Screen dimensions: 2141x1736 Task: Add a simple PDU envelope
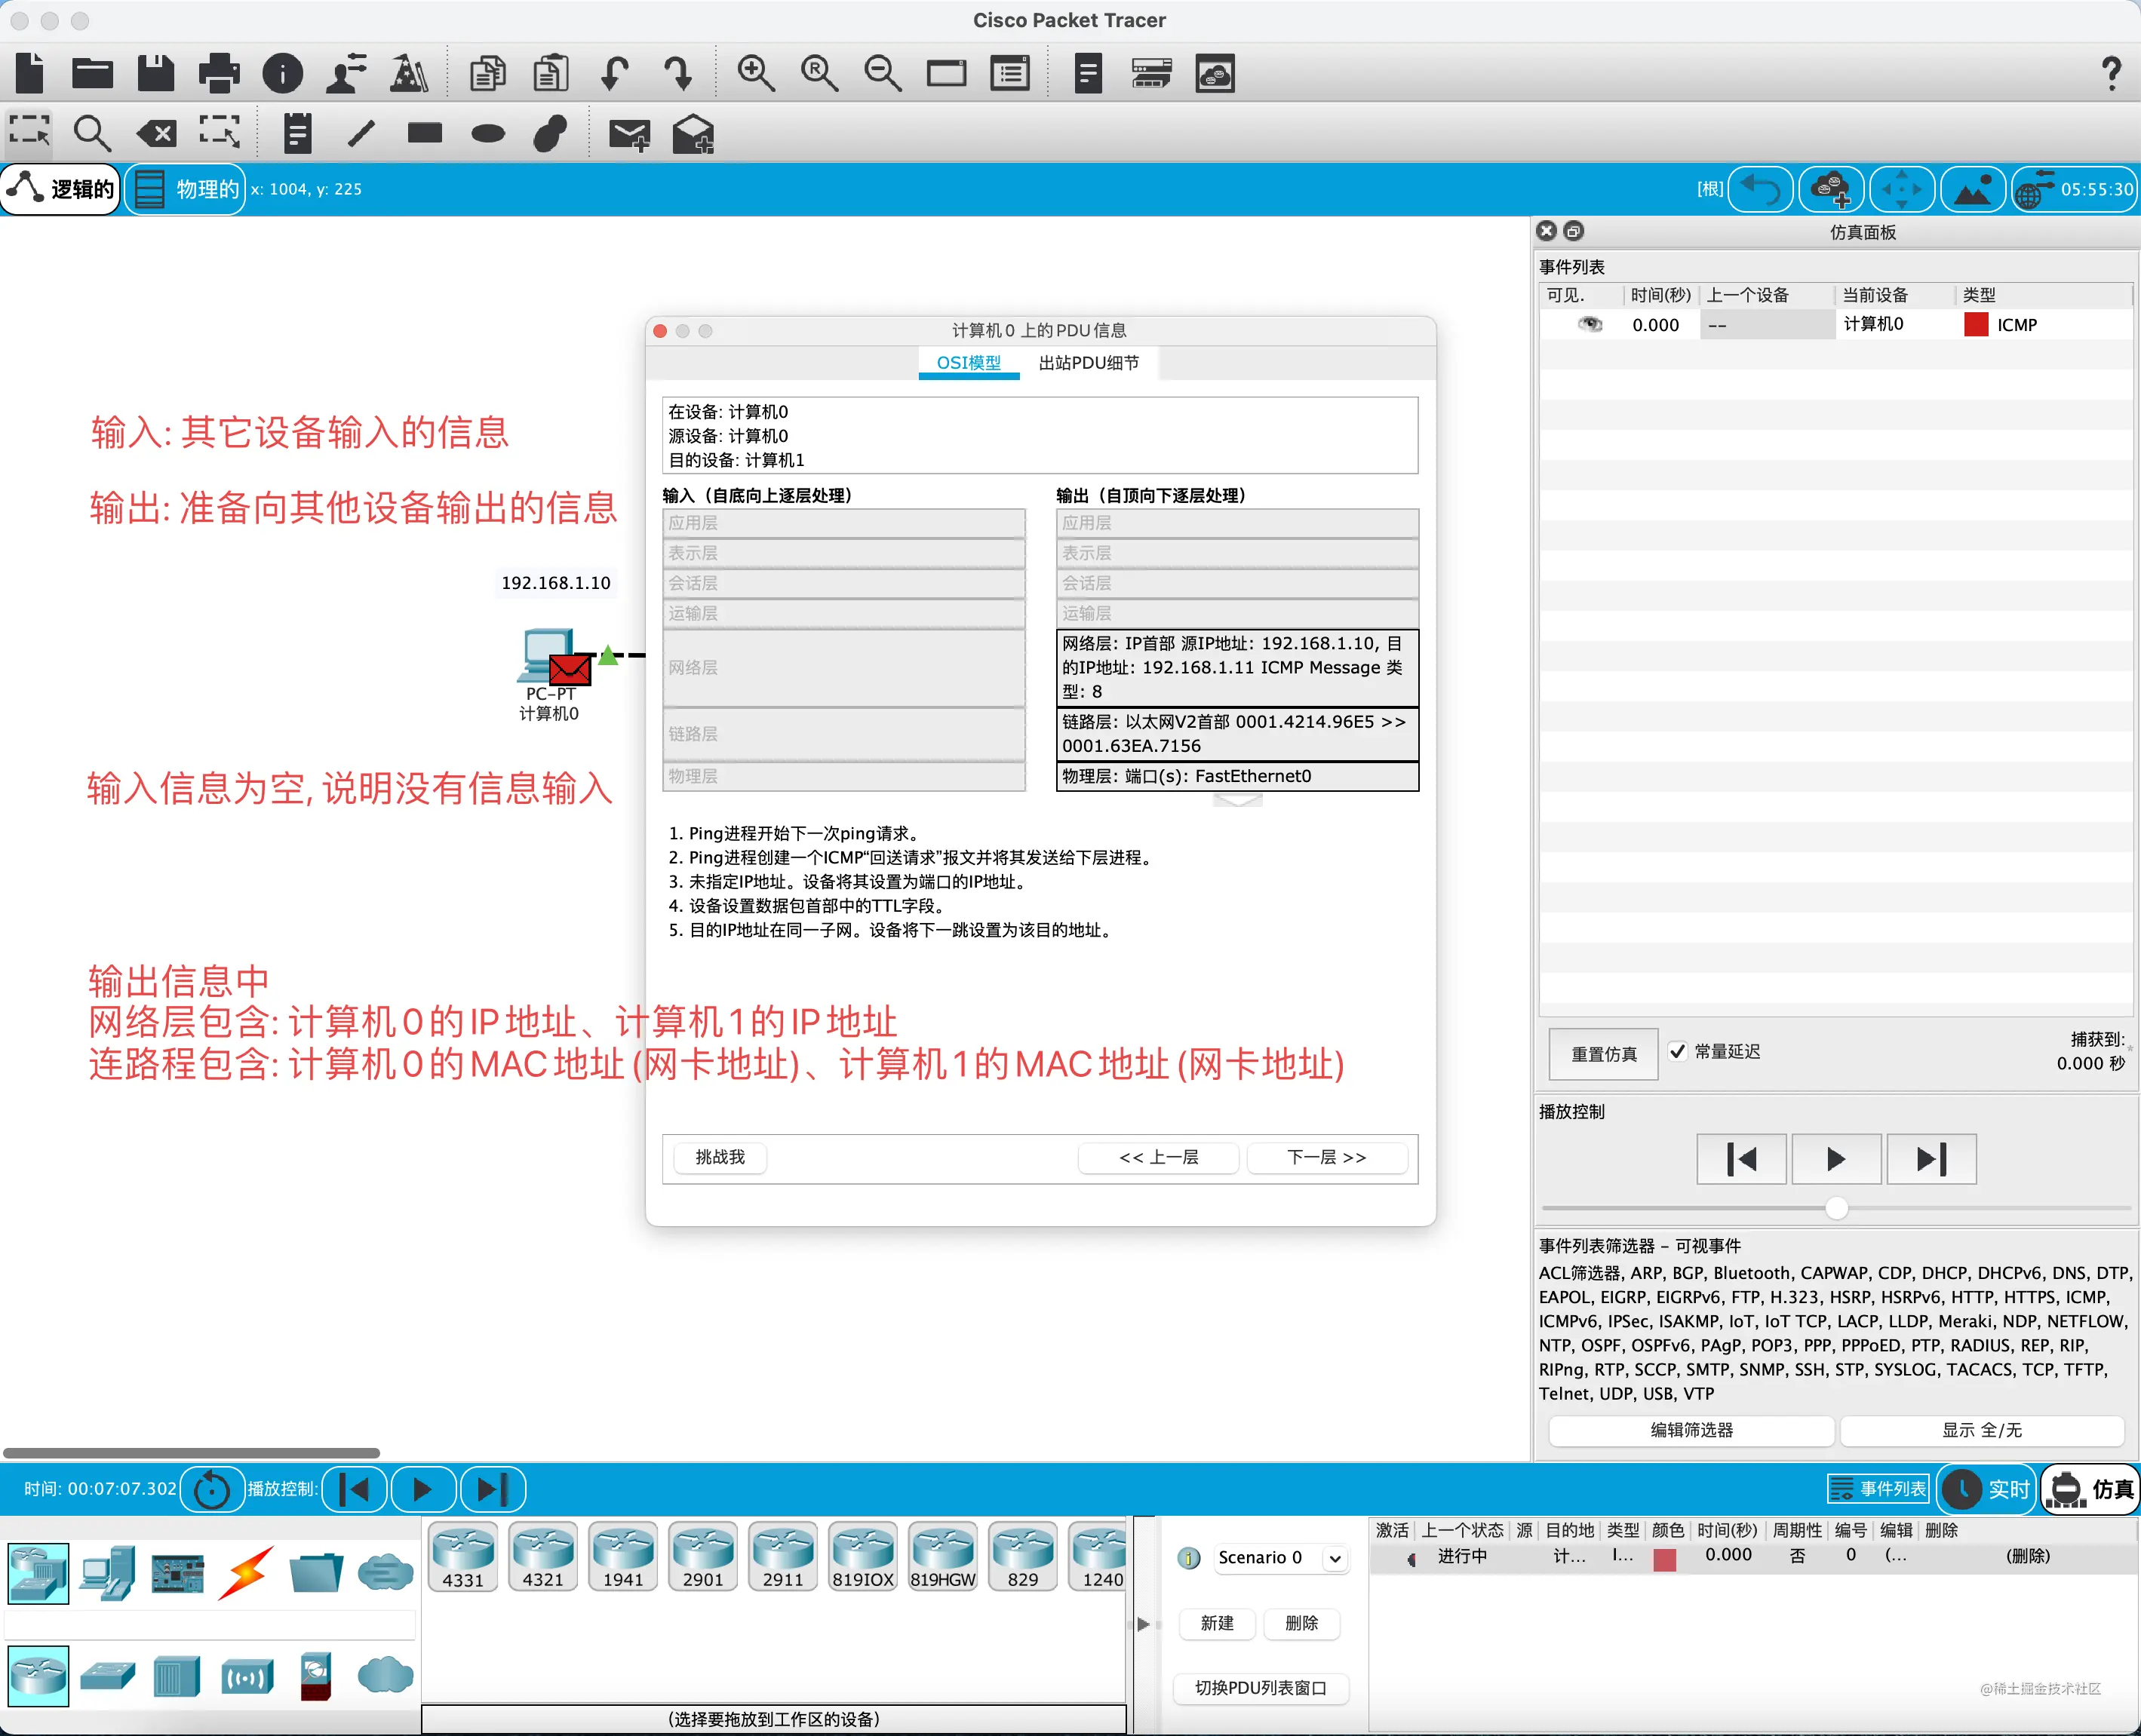point(629,133)
